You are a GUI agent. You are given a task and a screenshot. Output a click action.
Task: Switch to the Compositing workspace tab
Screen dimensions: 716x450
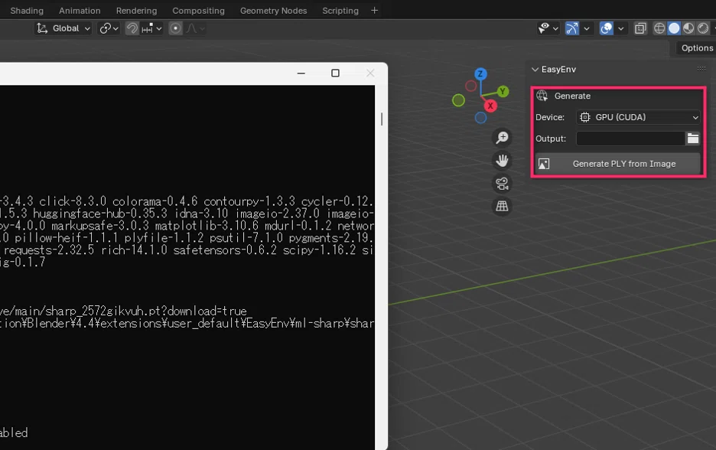[x=198, y=11]
